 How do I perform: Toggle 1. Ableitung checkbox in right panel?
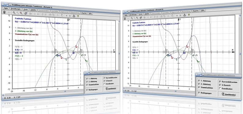(199, 81)
